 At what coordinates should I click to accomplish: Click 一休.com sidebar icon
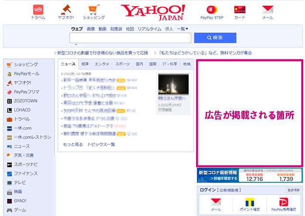coord(9,128)
